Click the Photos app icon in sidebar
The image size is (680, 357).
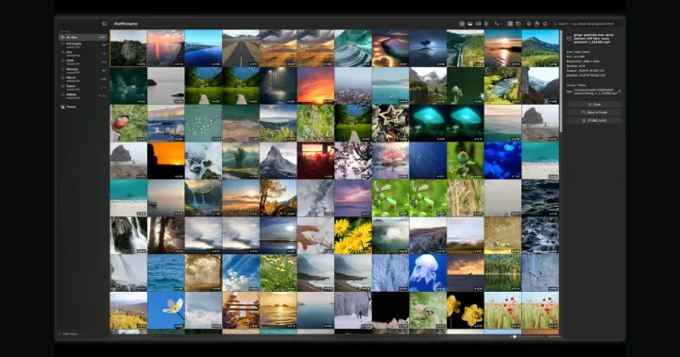62,107
